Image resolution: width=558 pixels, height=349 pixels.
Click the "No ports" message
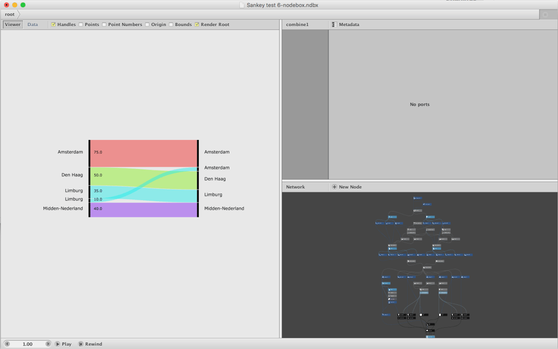(x=420, y=104)
